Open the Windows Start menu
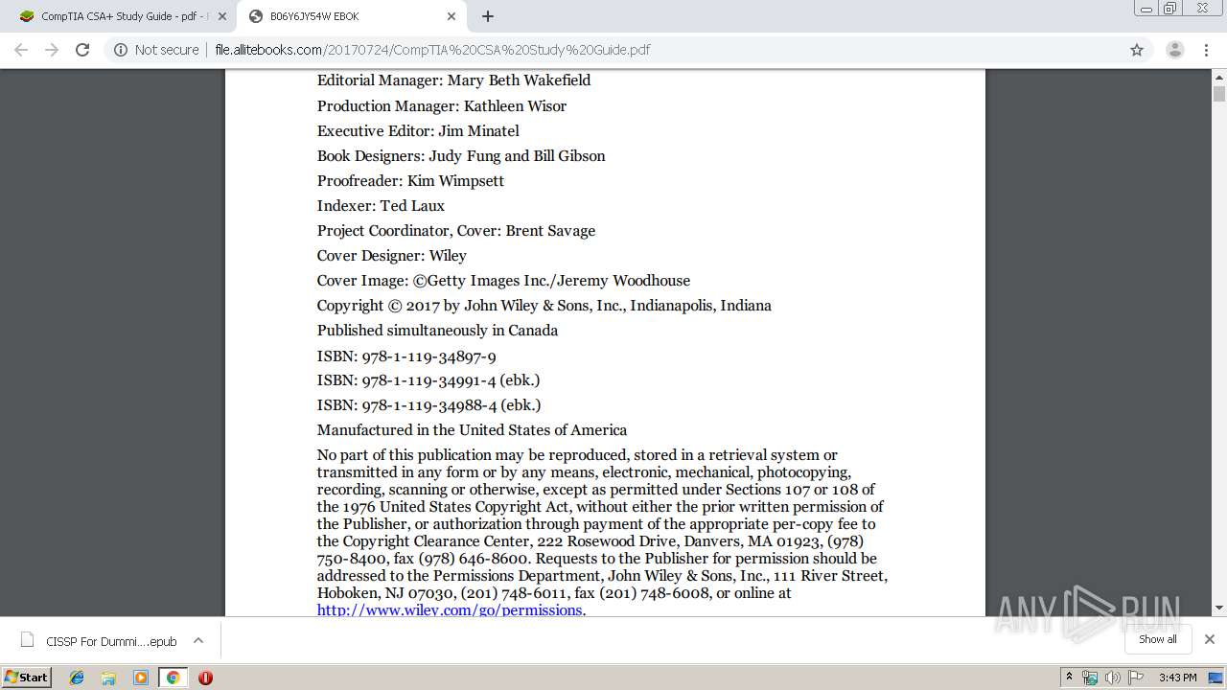Screen dimensions: 1227x690 pos(27,677)
